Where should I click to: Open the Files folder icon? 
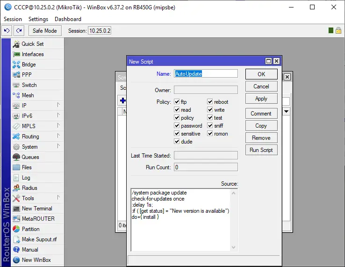16,167
